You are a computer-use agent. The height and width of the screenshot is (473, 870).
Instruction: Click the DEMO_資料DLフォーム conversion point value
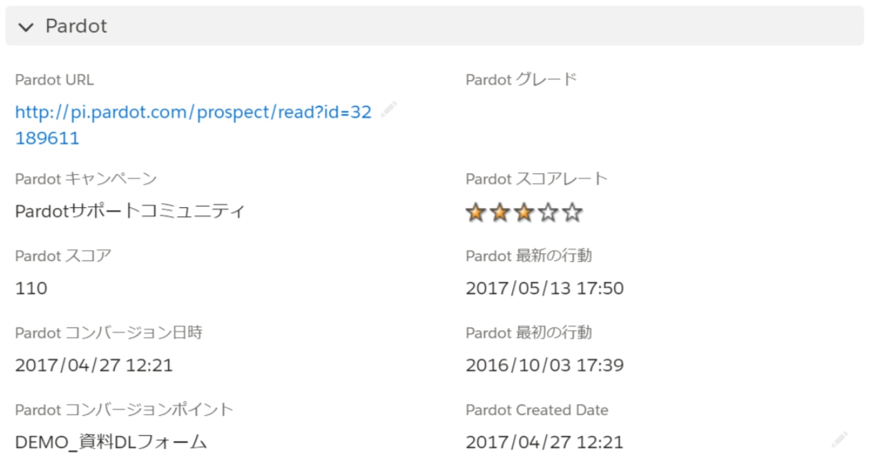pyautogui.click(x=111, y=443)
